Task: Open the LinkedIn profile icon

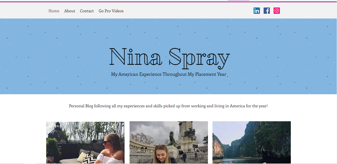Action: [x=257, y=10]
